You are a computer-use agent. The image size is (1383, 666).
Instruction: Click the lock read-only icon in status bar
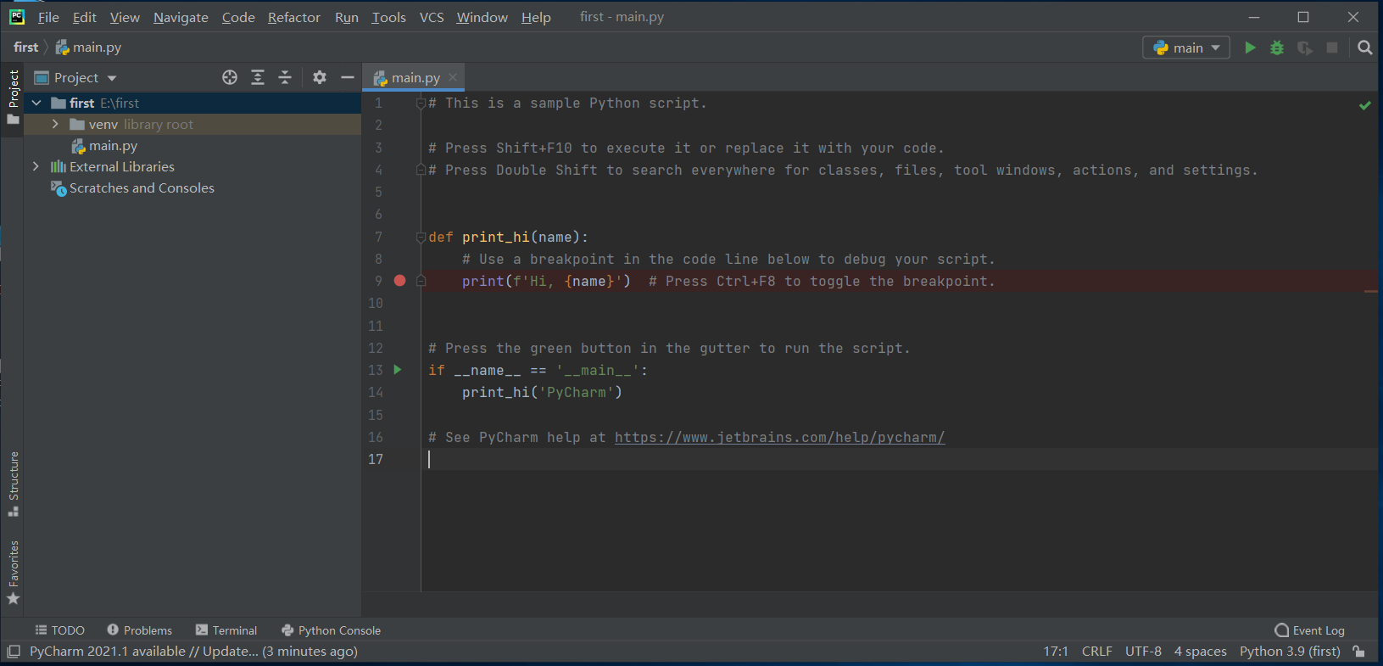click(1359, 652)
